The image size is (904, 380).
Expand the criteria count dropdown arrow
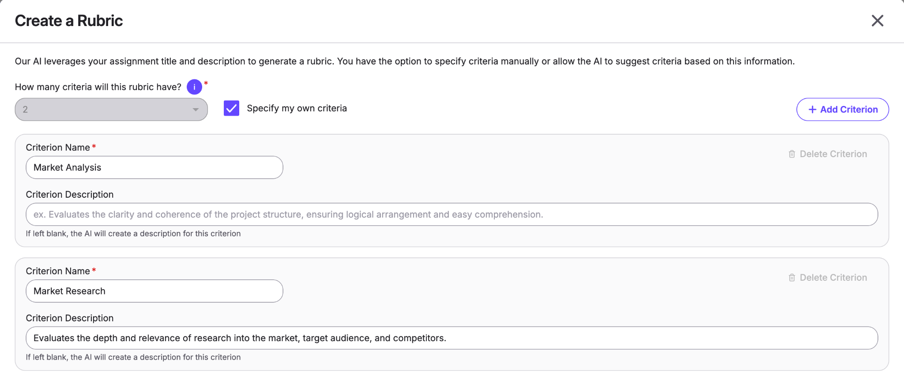click(196, 109)
